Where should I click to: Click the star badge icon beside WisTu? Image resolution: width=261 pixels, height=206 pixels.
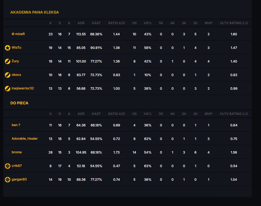(x=8, y=48)
